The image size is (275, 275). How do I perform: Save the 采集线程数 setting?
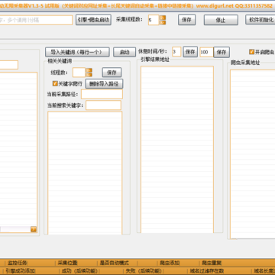186,20
